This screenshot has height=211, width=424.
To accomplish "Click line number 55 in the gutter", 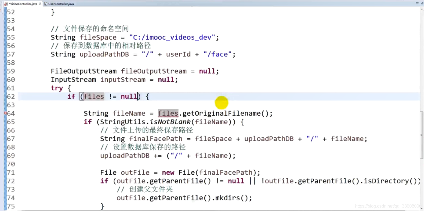I will (x=11, y=37).
